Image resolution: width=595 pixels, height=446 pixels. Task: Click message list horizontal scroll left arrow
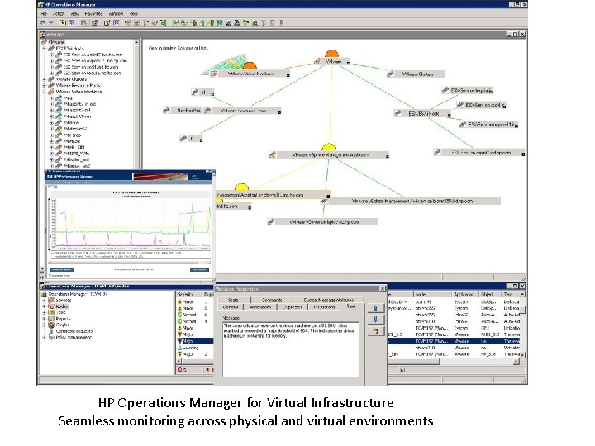(179, 362)
